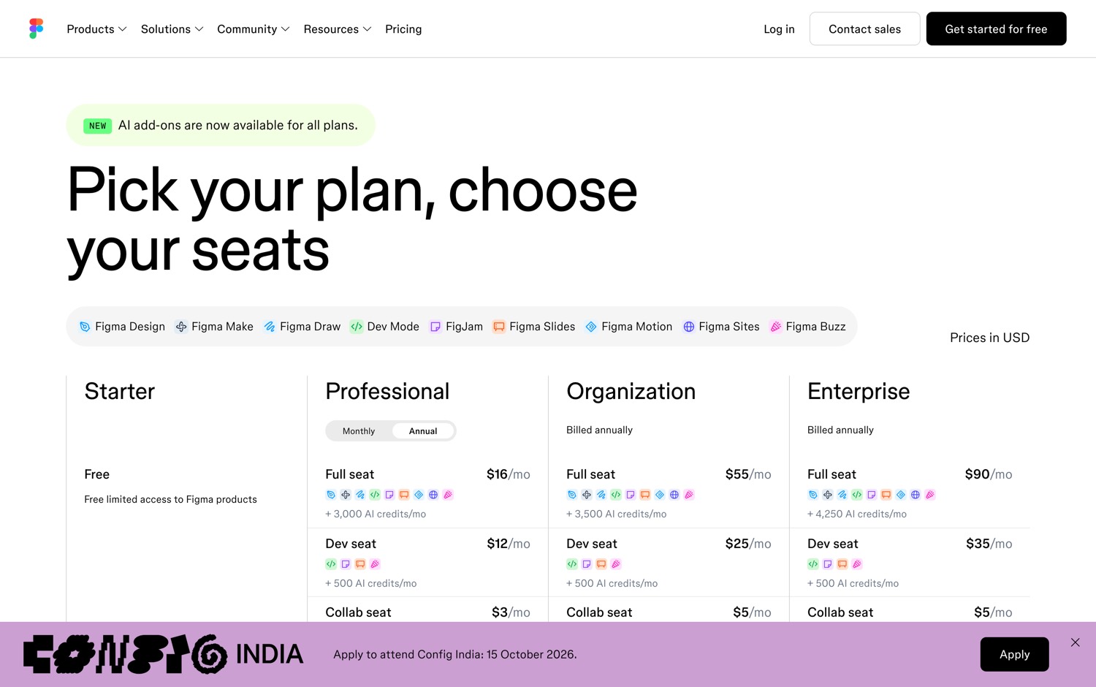The width and height of the screenshot is (1096, 687).
Task: Switch Professional billing to Monthly
Action: click(359, 431)
